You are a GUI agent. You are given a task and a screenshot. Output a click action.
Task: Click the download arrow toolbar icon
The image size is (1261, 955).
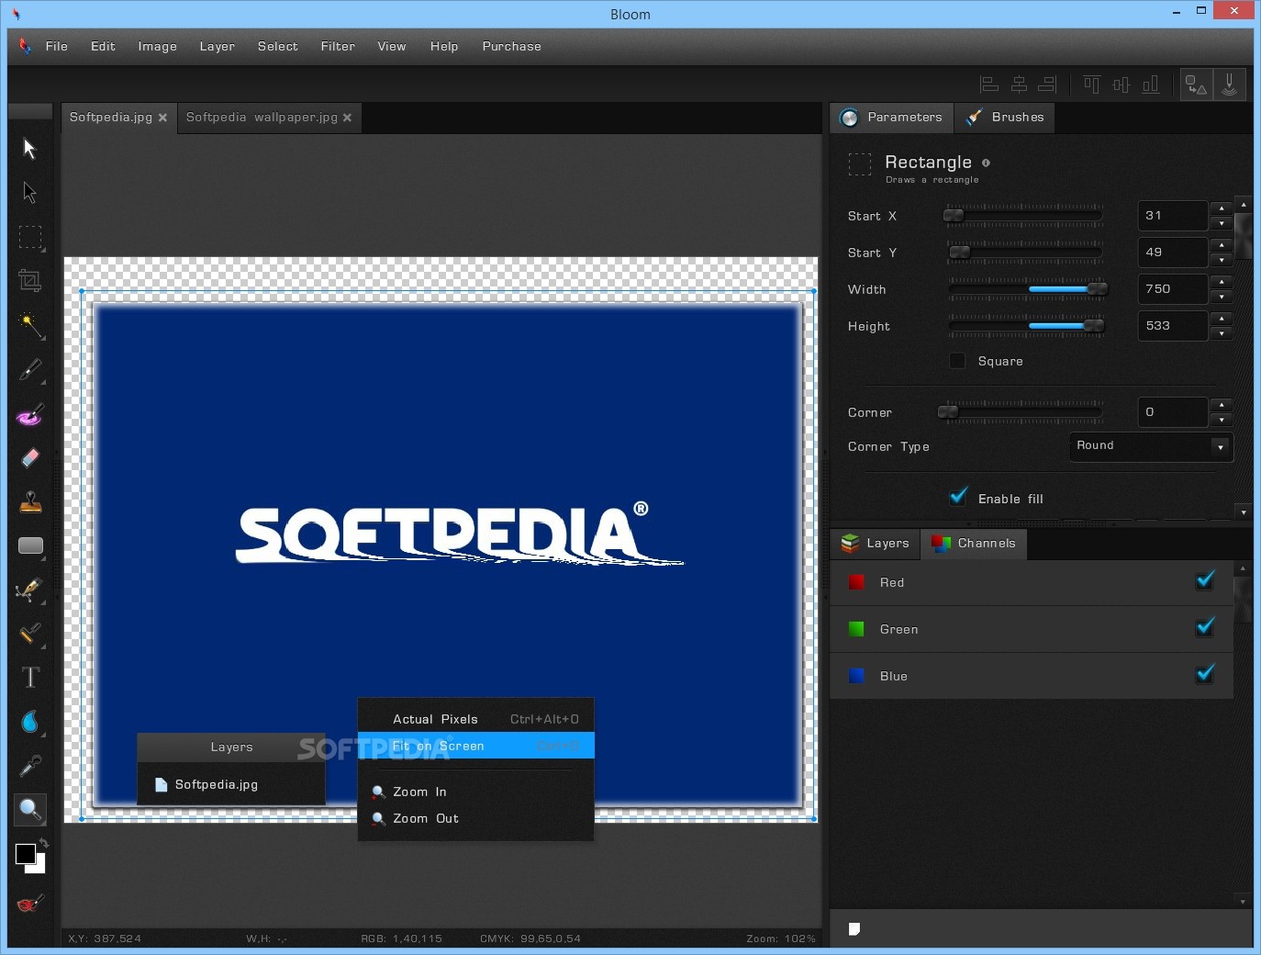[x=1229, y=84]
